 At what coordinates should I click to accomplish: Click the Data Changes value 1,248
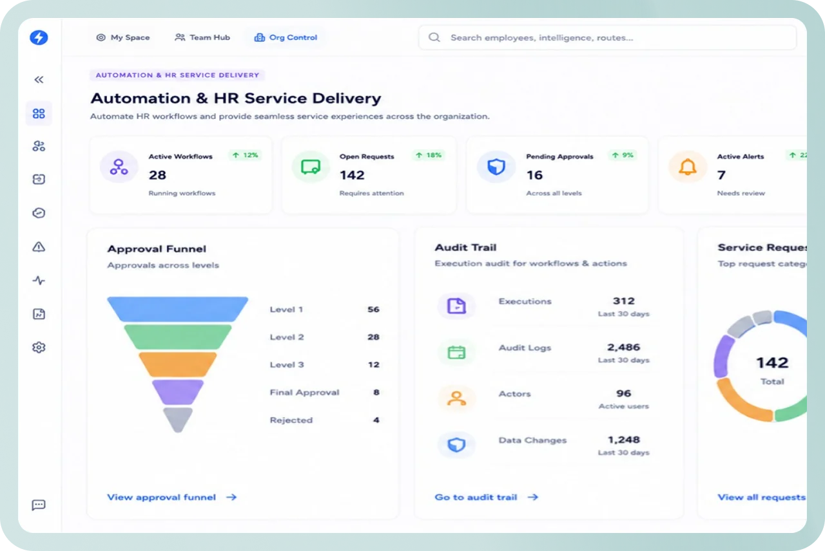click(623, 440)
